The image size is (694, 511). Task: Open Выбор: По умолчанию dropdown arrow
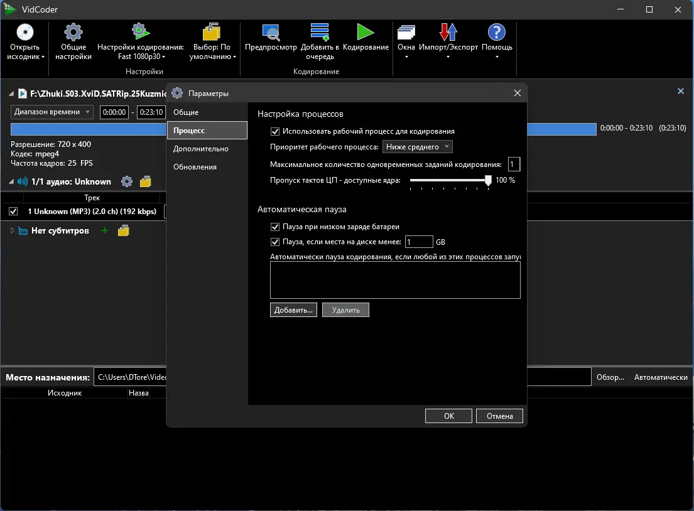235,57
